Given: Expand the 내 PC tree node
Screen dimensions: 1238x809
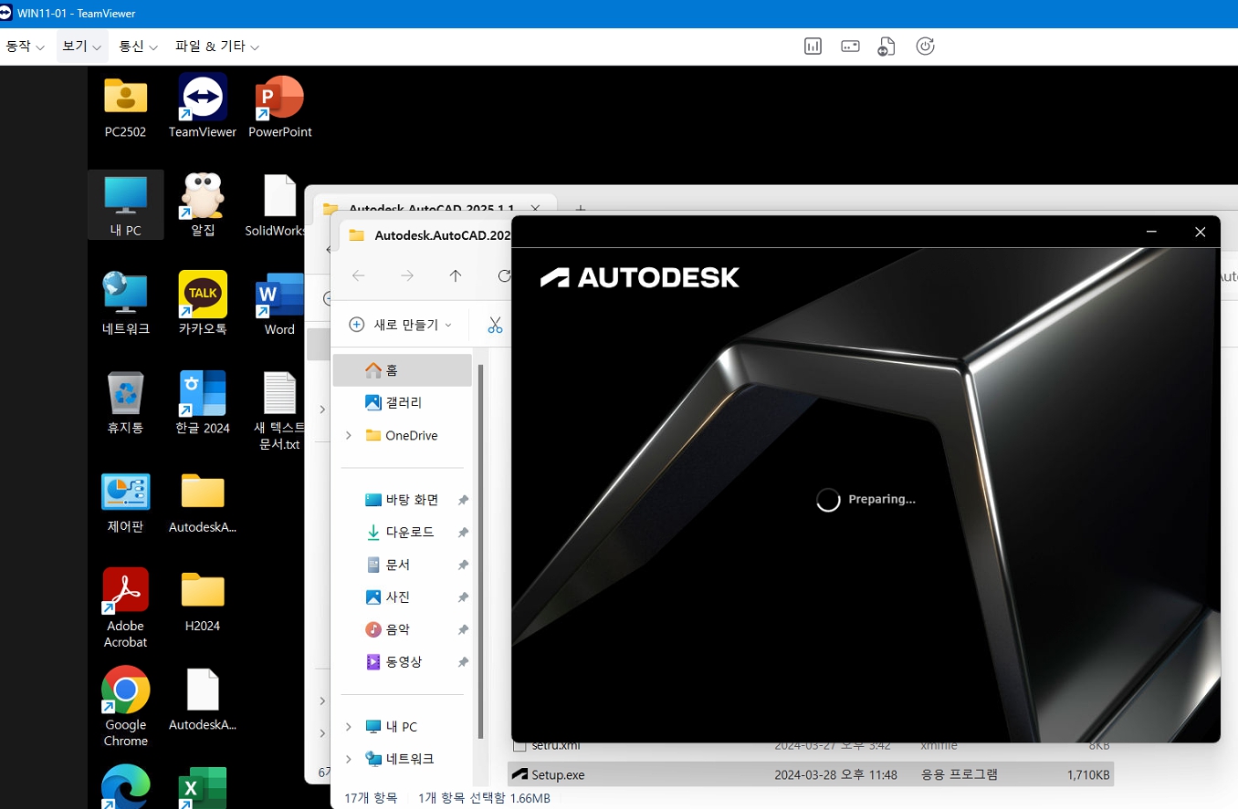Looking at the screenshot, I should (348, 727).
